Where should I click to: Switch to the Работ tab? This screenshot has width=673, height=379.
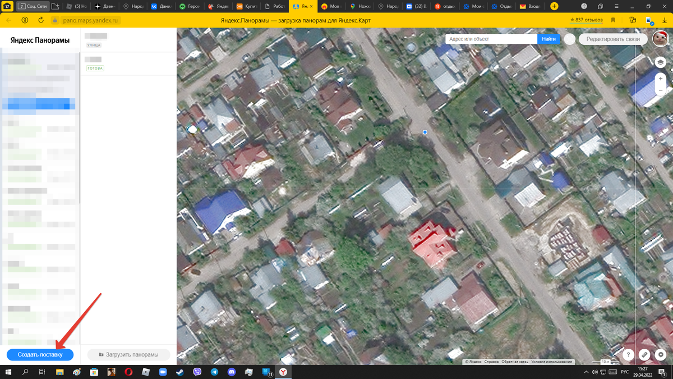[275, 6]
